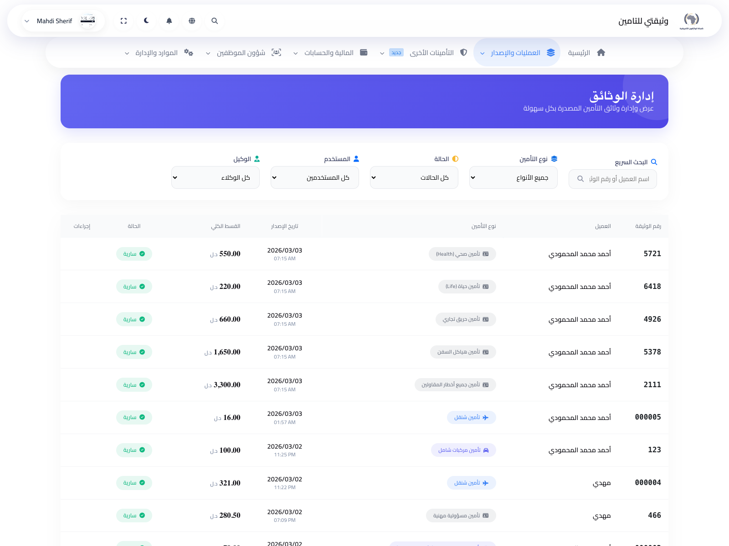Expand the Mahdi Sherif profile chevron
Viewport: 729px width, 546px height.
click(x=27, y=21)
